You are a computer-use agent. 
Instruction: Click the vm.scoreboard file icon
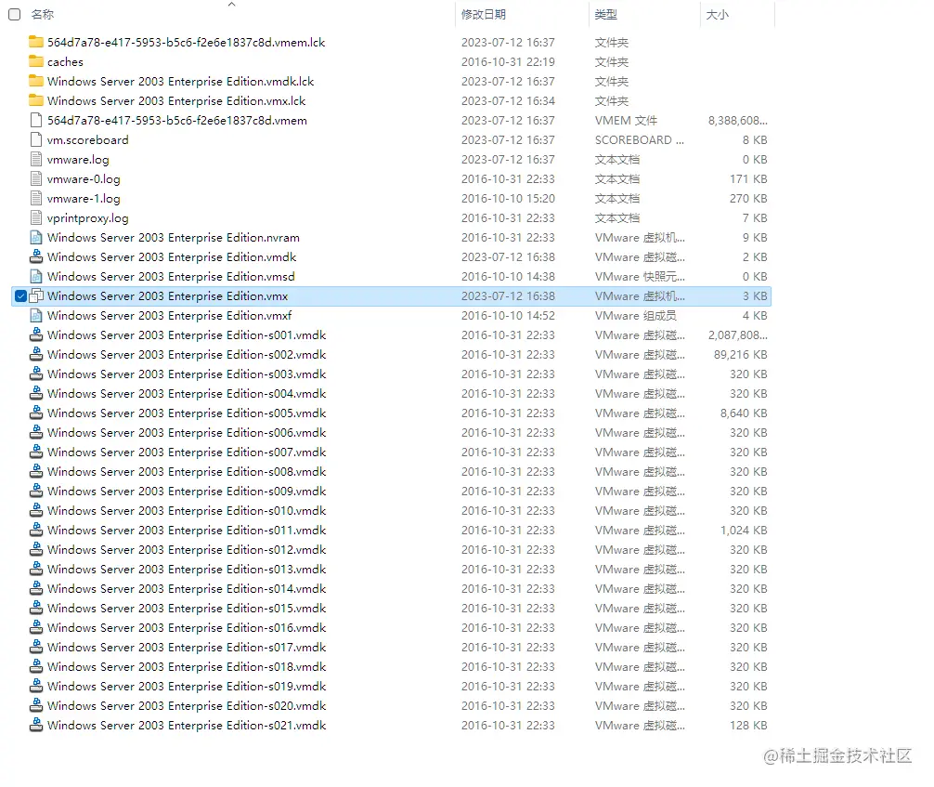(36, 139)
